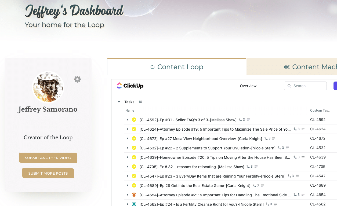Click the description icon on the Nicole Stern fertility task
Screen dimensions: 337x206
click(x=297, y=176)
